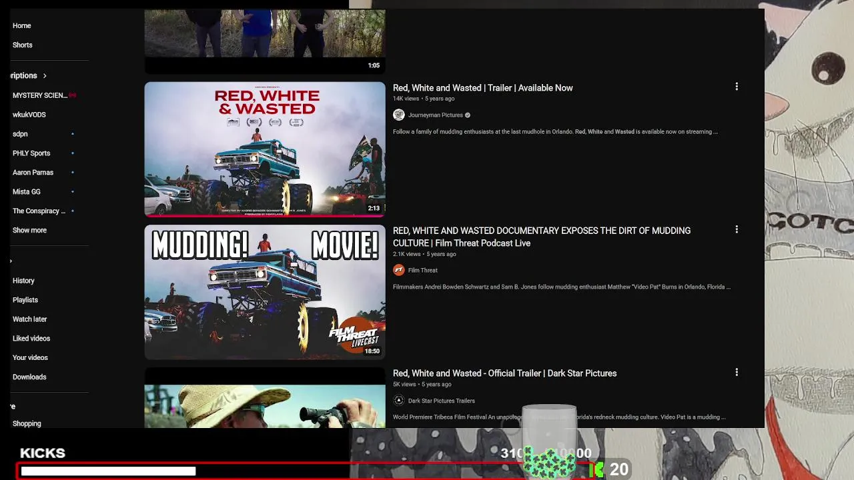The image size is (854, 480).
Task: Open Liked videos in the sidebar
Action: (31, 339)
